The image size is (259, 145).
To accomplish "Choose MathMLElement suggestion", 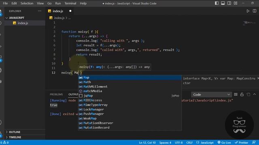I will coord(129,87).
